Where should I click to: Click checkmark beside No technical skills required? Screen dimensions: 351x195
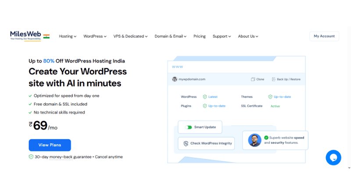[x=30, y=113]
